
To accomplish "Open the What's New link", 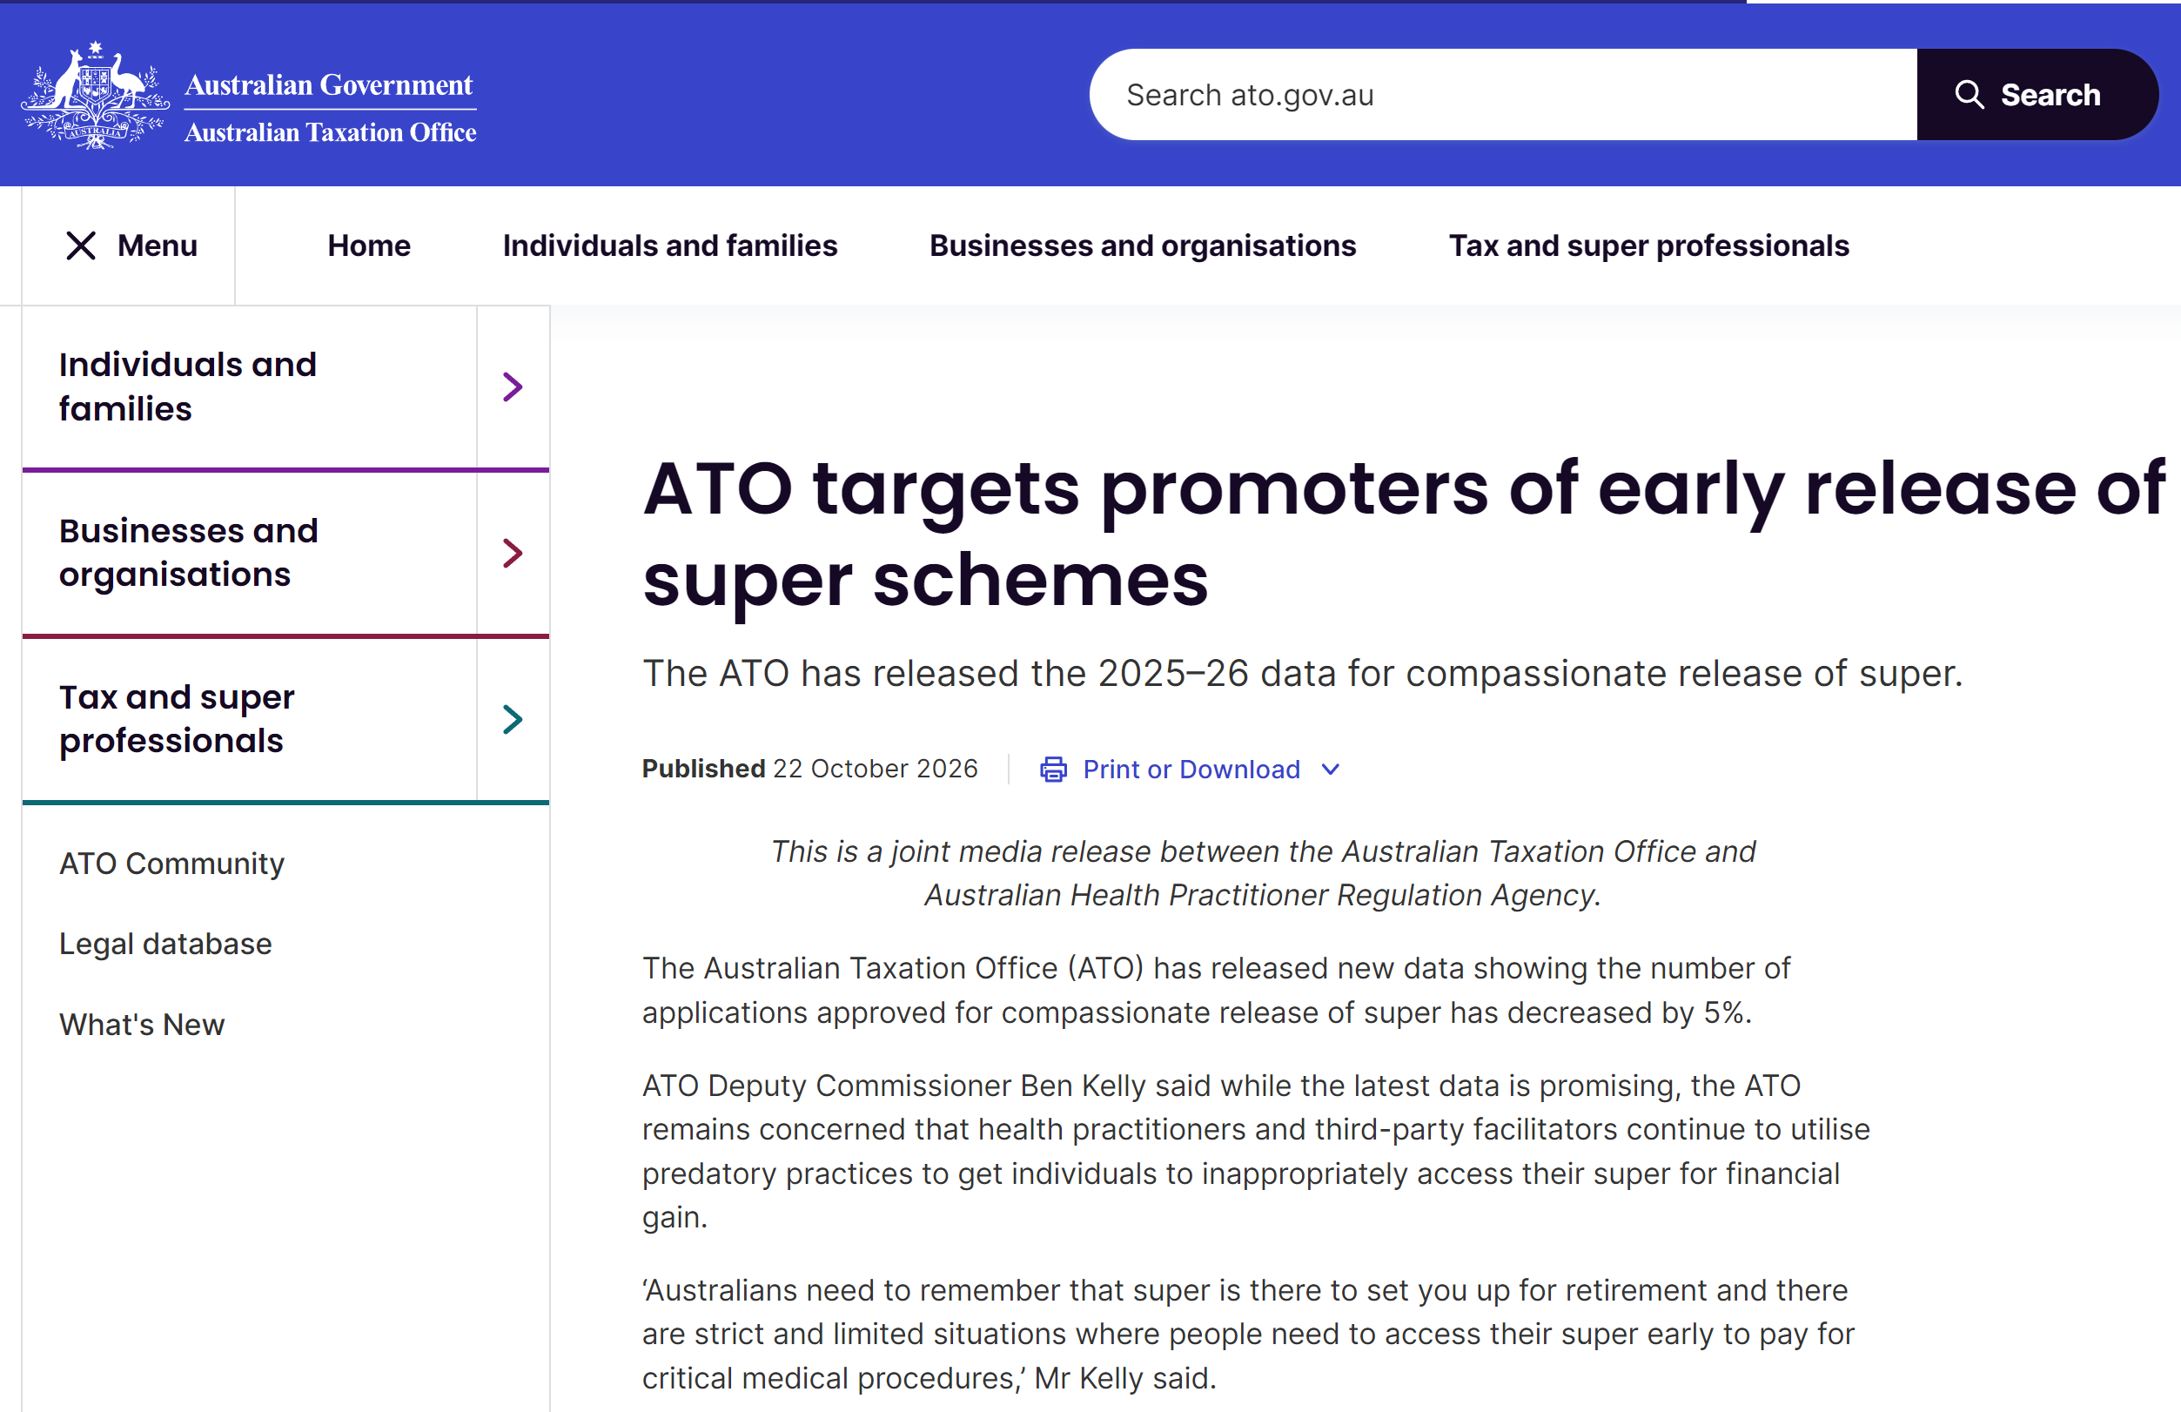I will 142,1025.
